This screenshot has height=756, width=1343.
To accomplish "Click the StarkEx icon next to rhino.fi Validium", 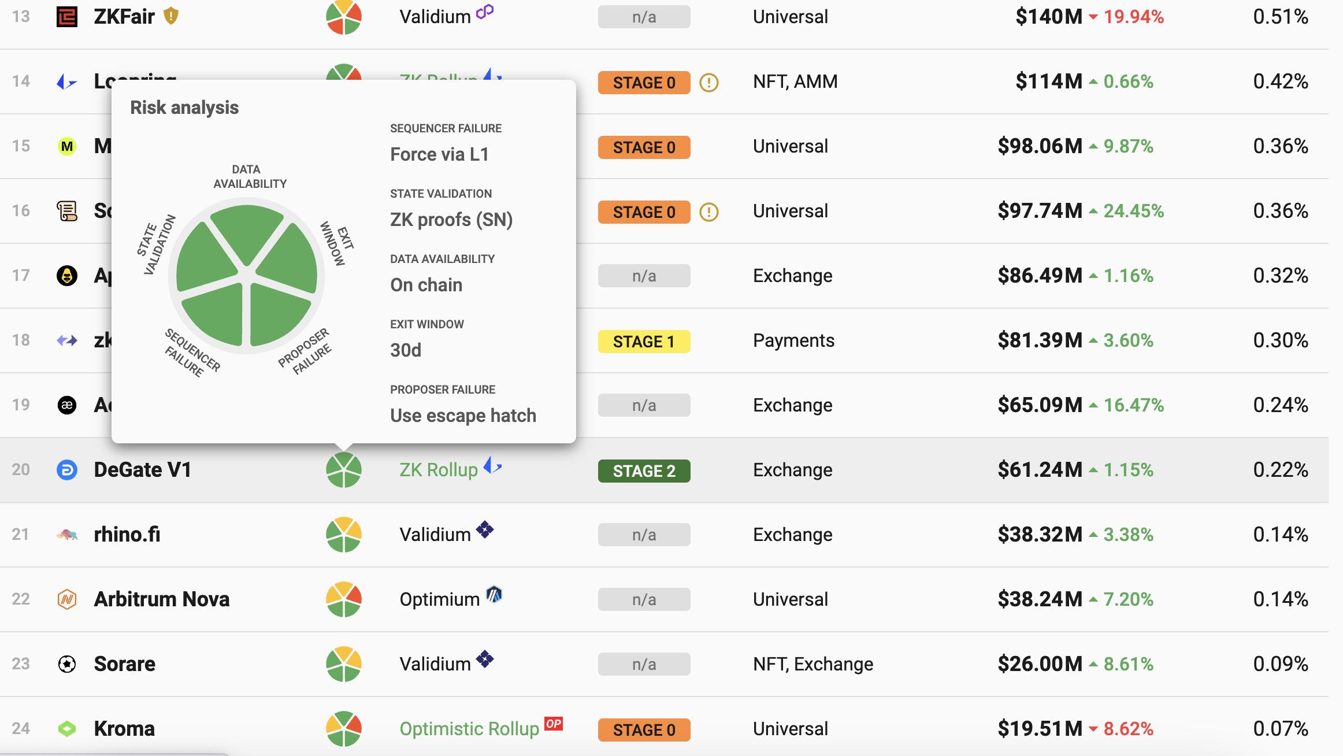I will coord(485,529).
